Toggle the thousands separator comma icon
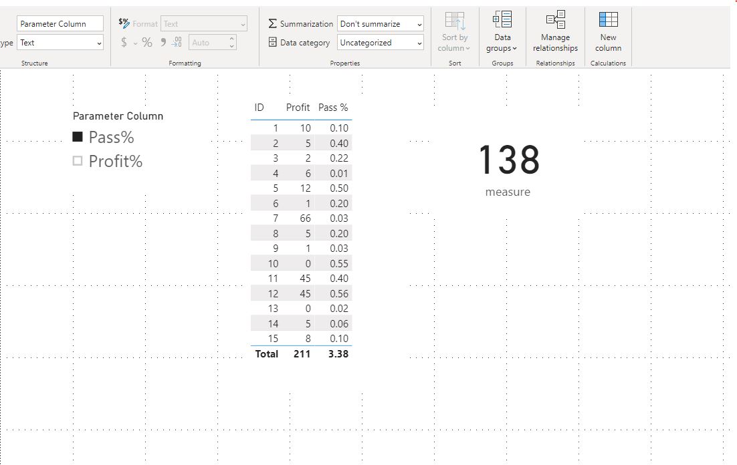The width and height of the screenshot is (737, 465). 163,42
